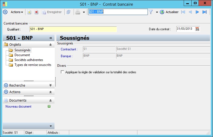Viewport: 213px width, 137px height.
Task: Click the S01 - BNP search field in toolbar
Action: coord(118,12)
